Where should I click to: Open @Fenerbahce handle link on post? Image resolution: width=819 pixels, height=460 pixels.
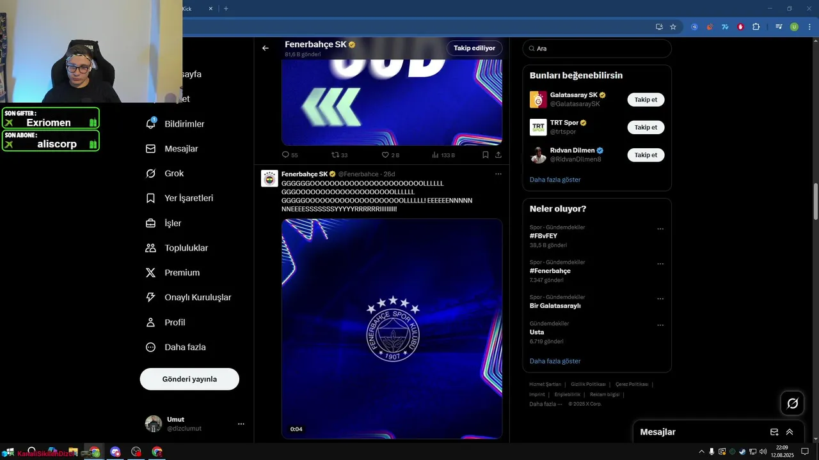point(358,174)
